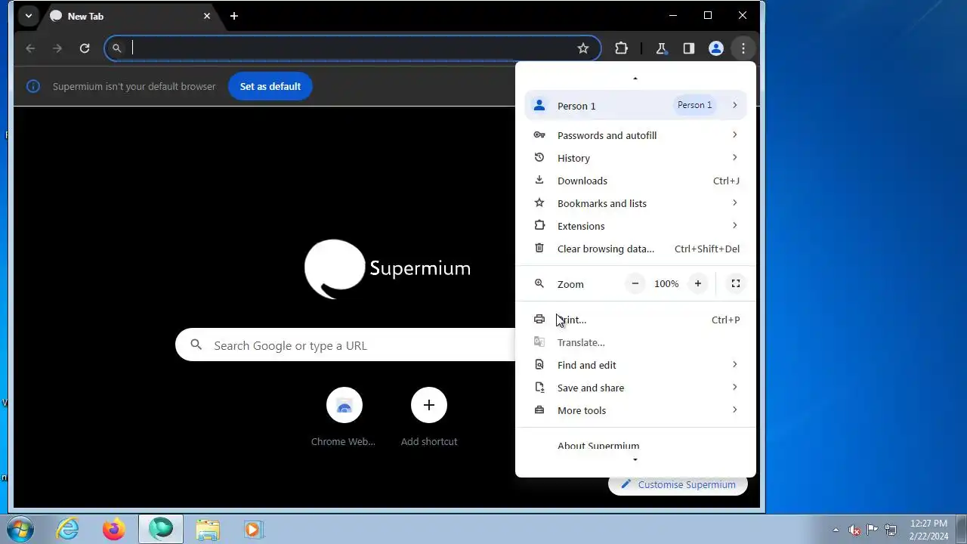Viewport: 967px width, 544px height.
Task: Open the clock showing 12:27 PM
Action: pyautogui.click(x=928, y=529)
